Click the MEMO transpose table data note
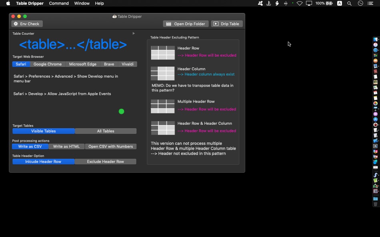Image resolution: width=380 pixels, height=237 pixels. pos(192,88)
